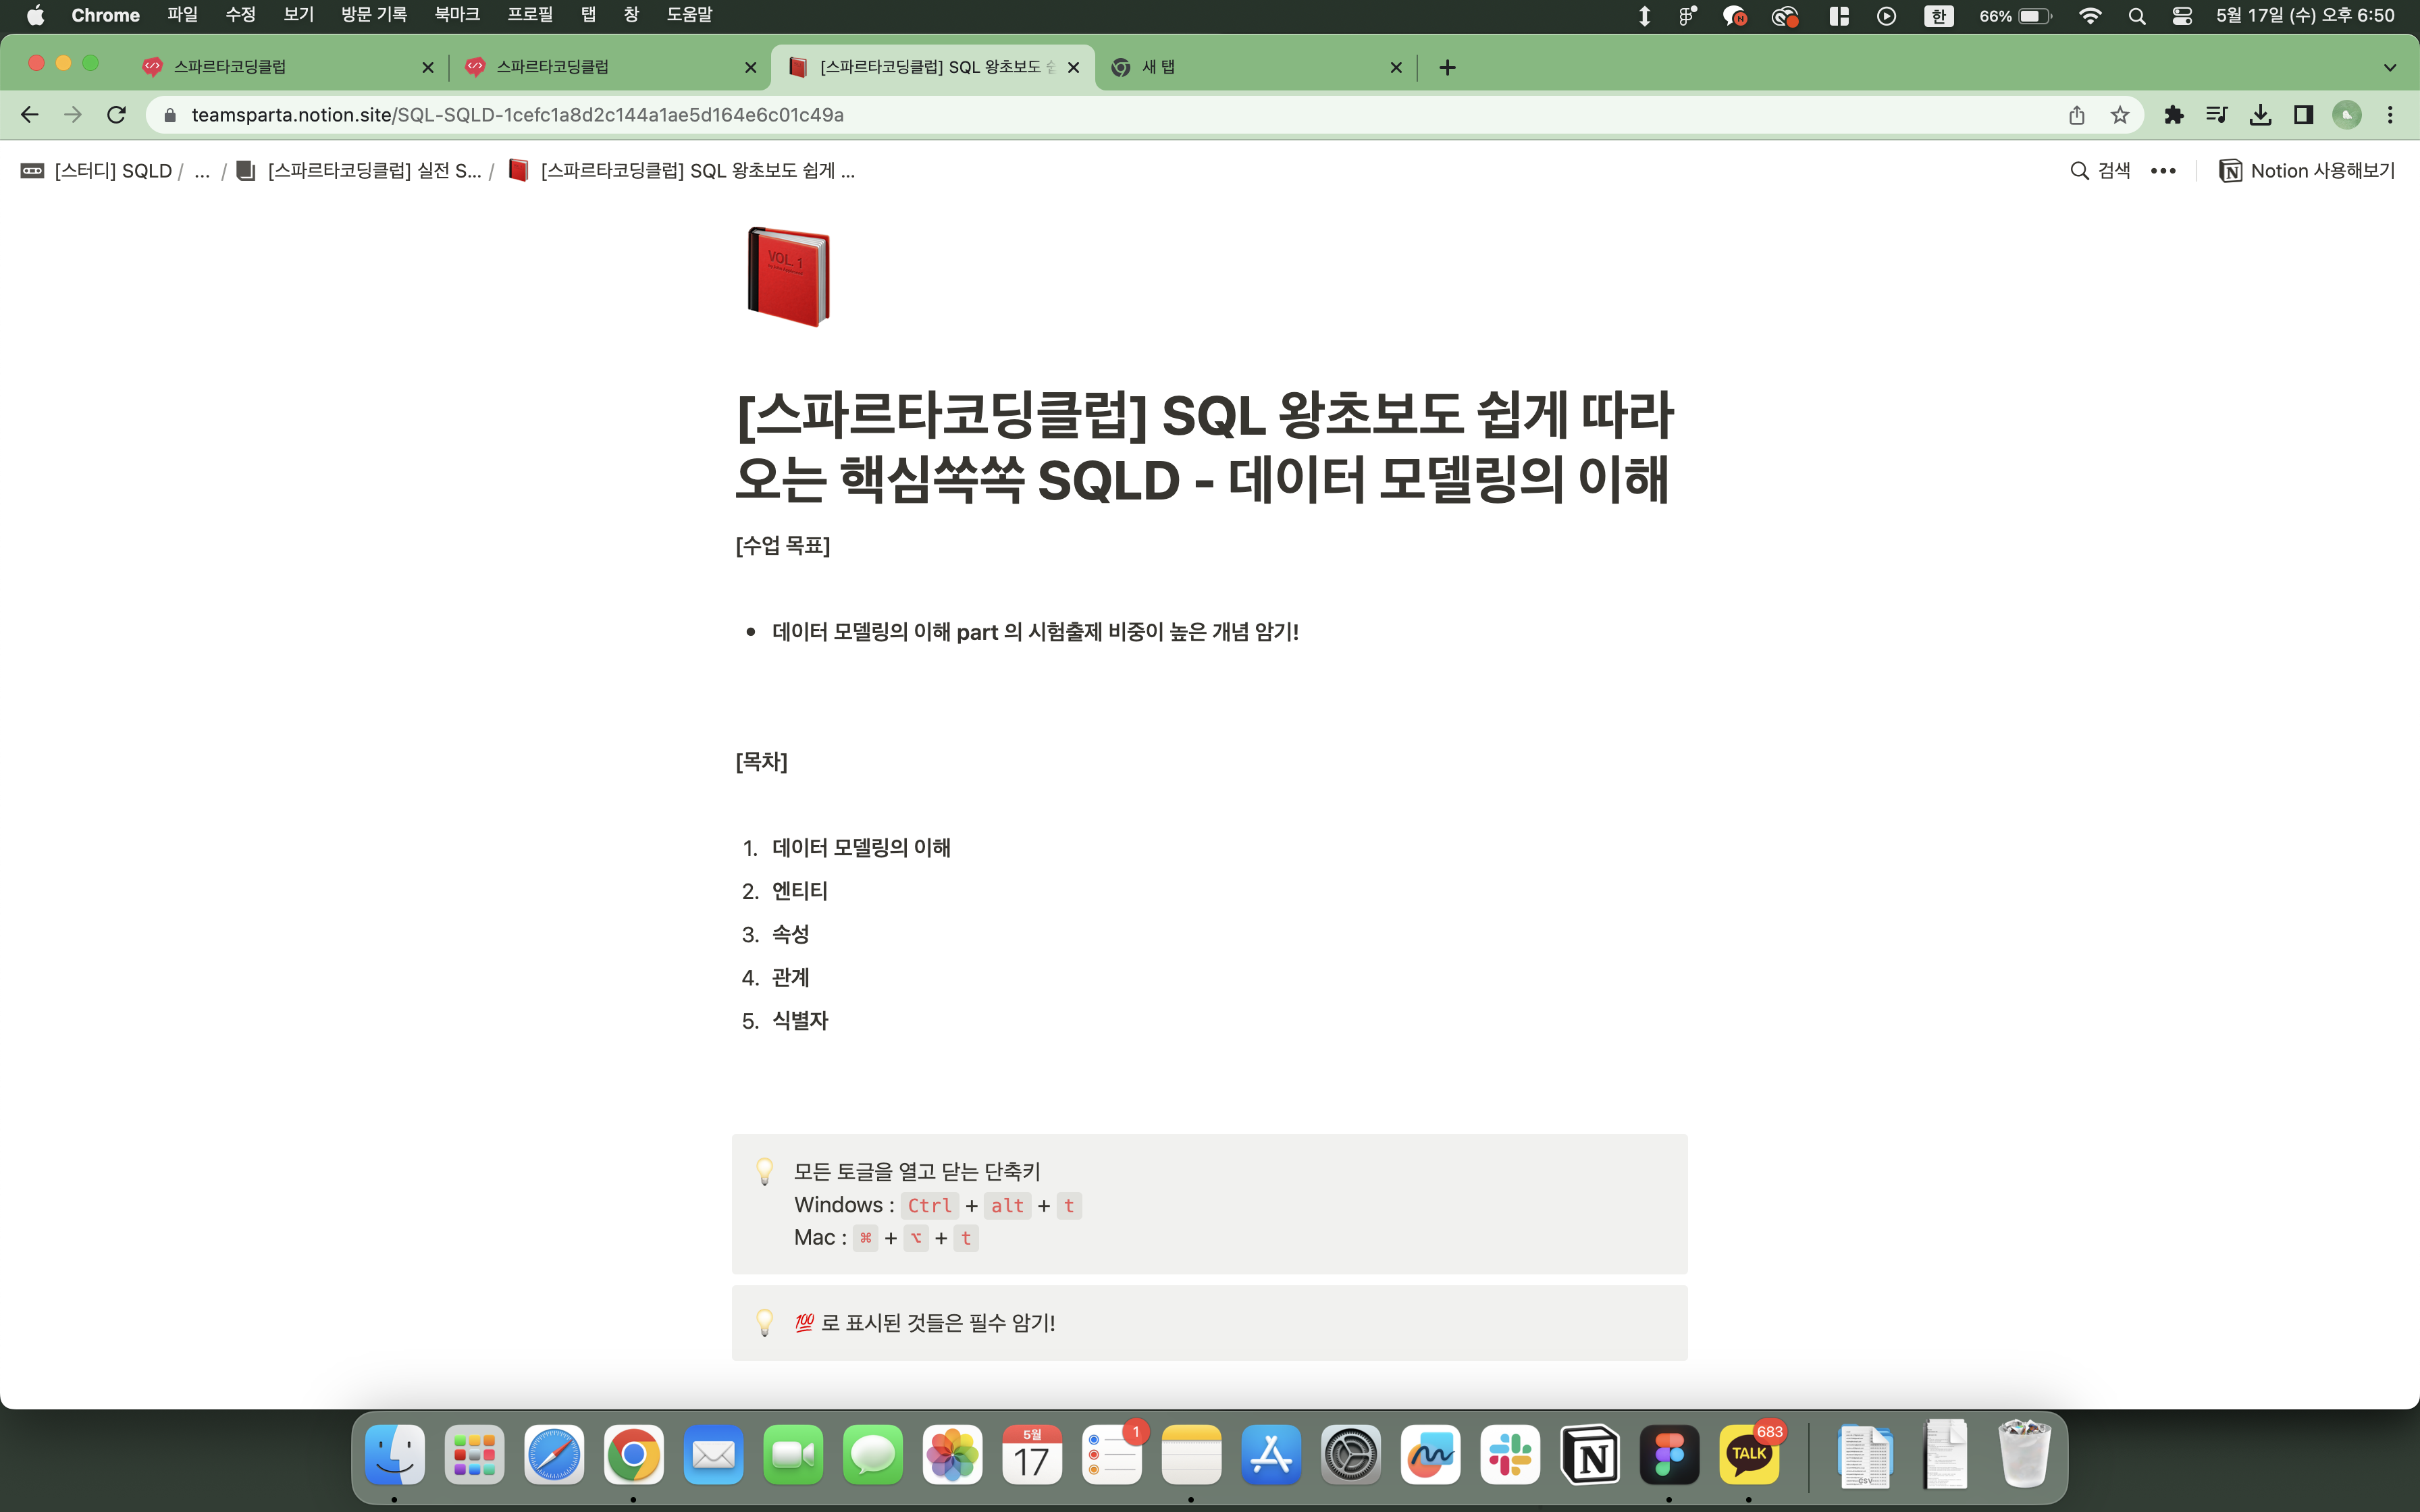Open the Apple menu
The image size is (2420, 1512).
coord(35,15)
